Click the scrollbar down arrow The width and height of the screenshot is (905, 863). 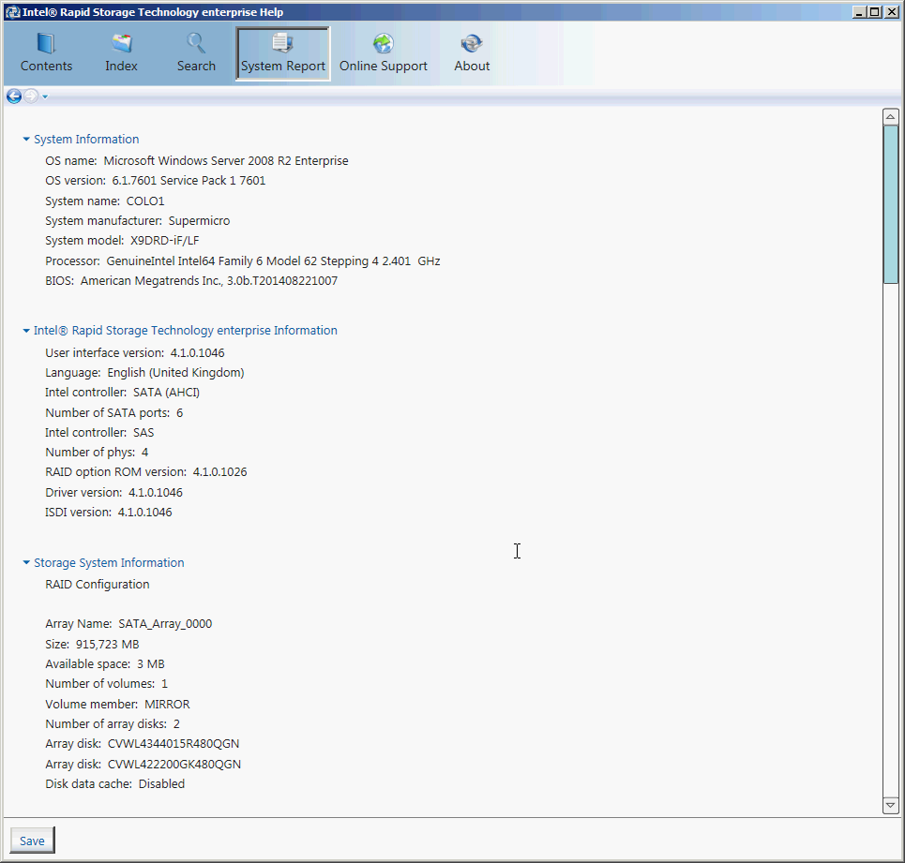click(x=891, y=805)
